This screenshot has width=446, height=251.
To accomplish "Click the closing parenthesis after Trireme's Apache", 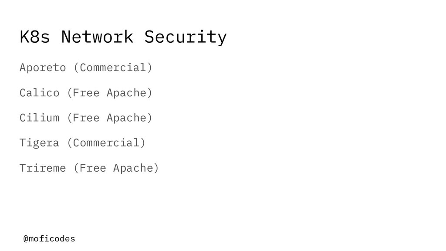I will pyautogui.click(x=156, y=168).
